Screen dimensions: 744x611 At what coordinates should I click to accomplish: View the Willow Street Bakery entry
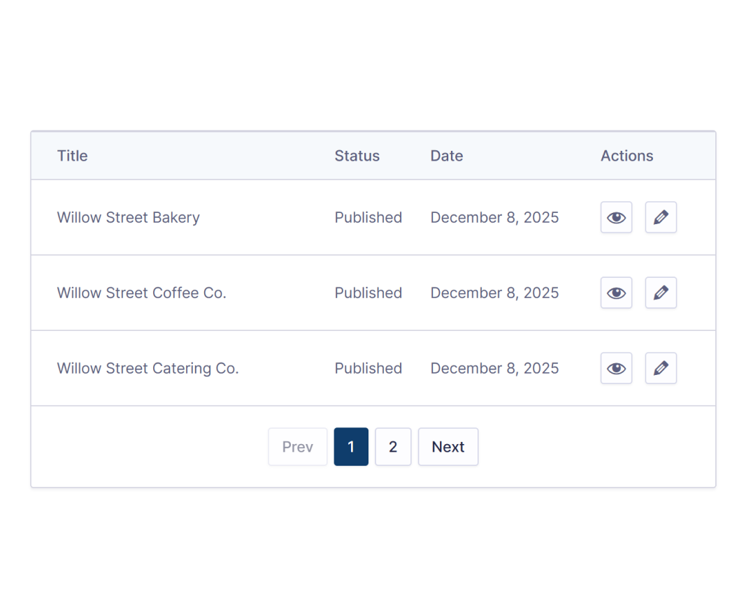616,217
